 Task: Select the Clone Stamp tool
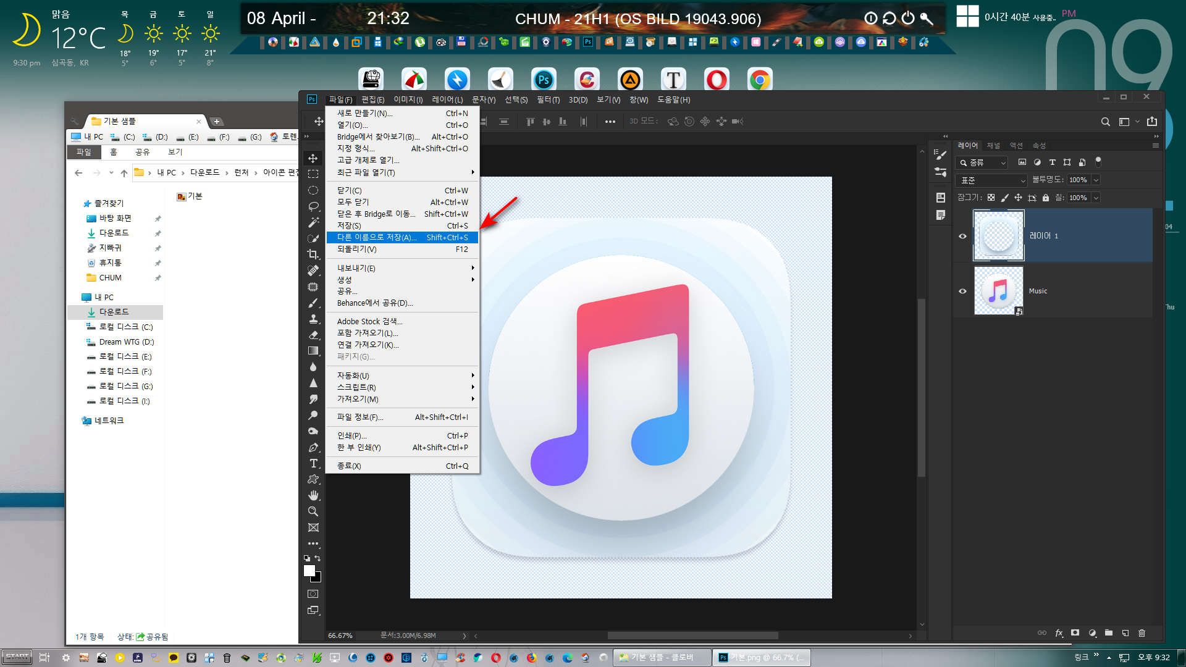click(313, 319)
